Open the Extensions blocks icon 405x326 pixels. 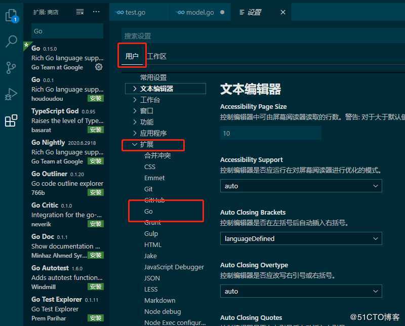tap(11, 120)
